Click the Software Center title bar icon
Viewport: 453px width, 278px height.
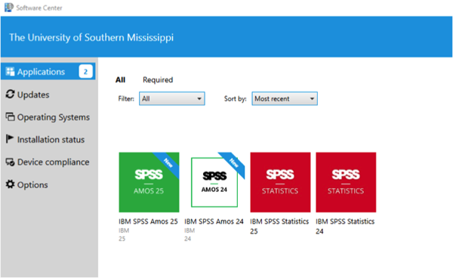pos(8,8)
